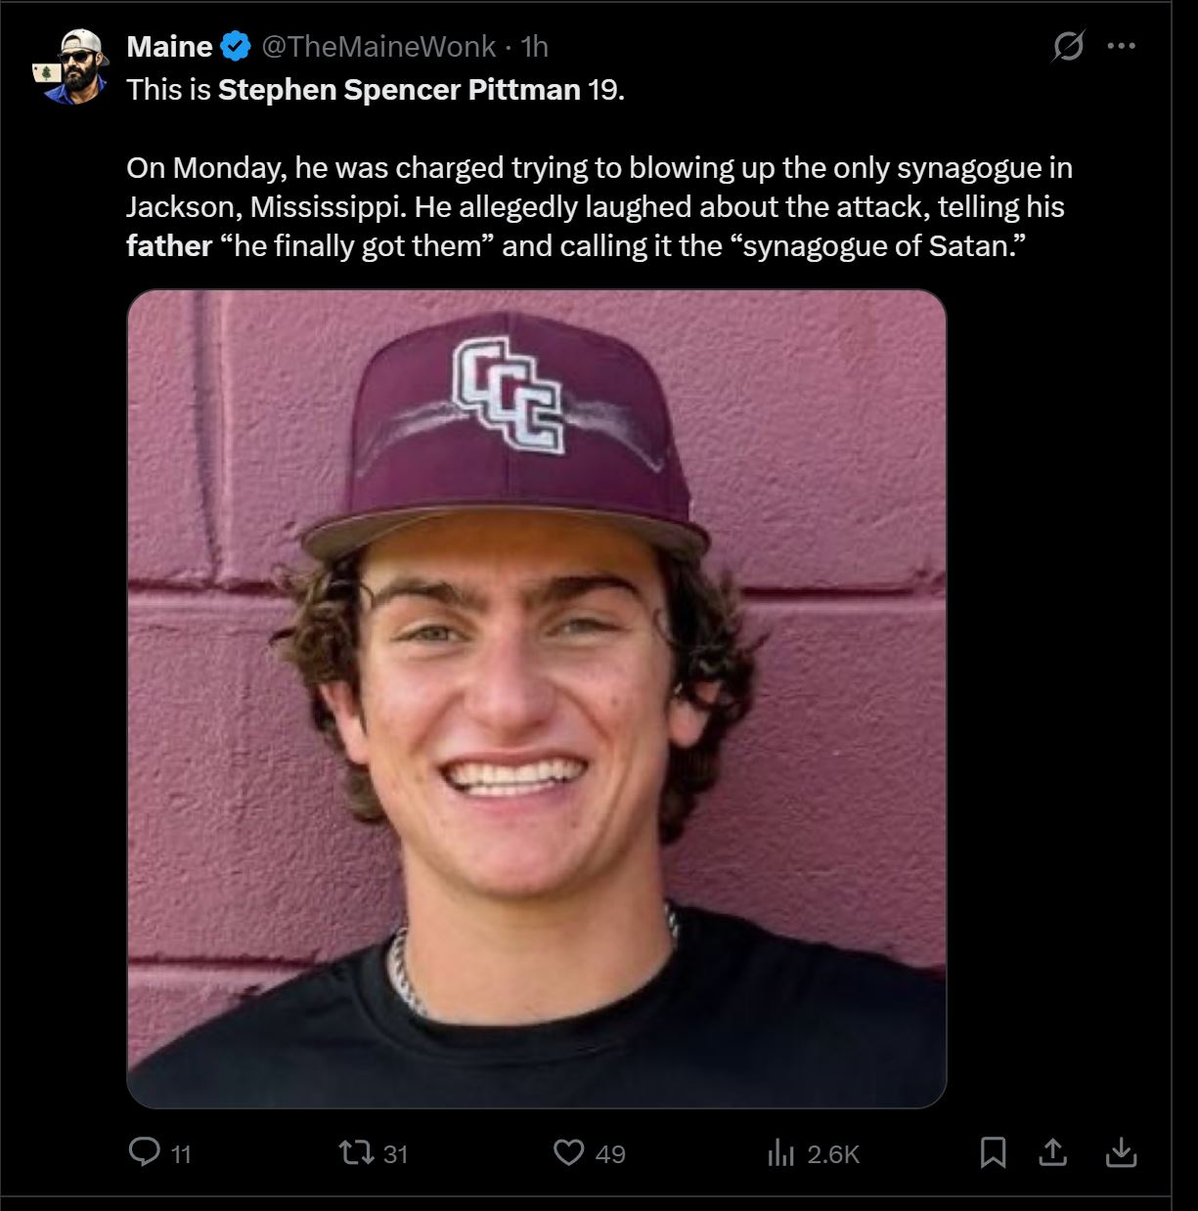Open view analytics bar chart icon
Screen dimensions: 1198x1211
pos(780,1153)
